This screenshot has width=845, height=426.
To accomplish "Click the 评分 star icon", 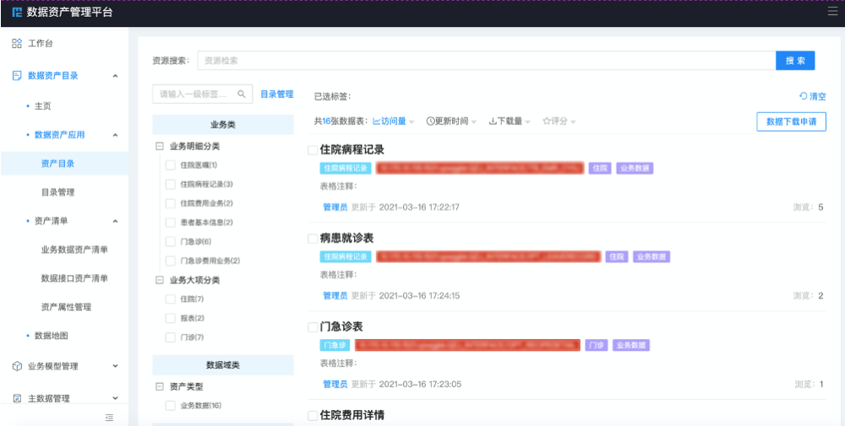I will pos(546,121).
